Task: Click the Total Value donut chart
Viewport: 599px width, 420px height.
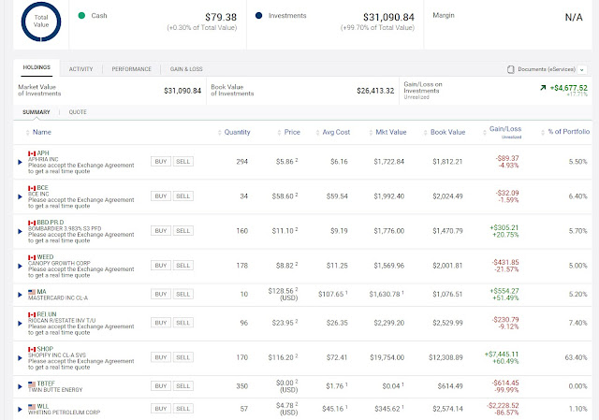Action: tap(41, 22)
